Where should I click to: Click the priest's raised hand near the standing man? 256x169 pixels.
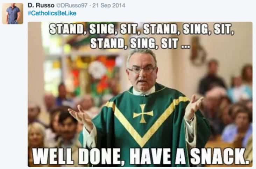(194, 108)
